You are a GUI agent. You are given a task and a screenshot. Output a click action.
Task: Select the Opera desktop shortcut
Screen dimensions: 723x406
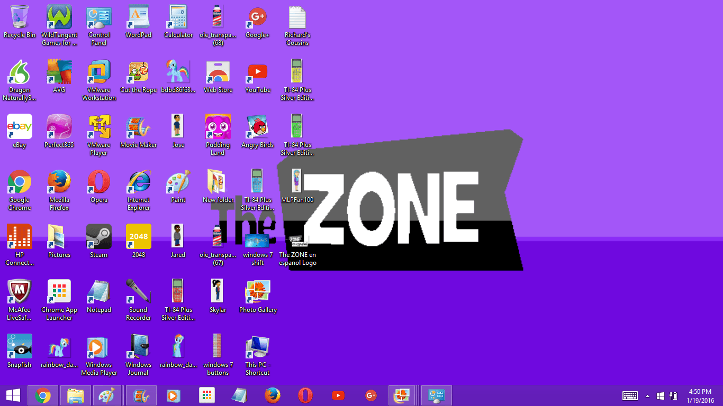99,187
